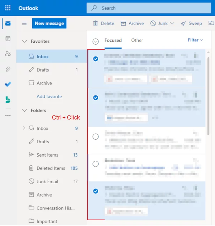Click the Sent Items arrow icon
Image resolution: width=215 pixels, height=226 pixels.
coord(31,155)
